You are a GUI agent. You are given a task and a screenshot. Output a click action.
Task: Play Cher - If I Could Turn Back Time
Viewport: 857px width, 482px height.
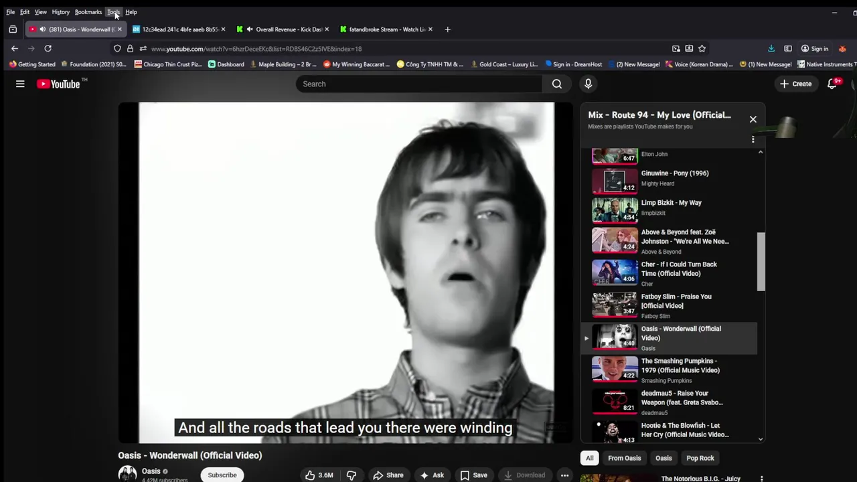point(670,273)
